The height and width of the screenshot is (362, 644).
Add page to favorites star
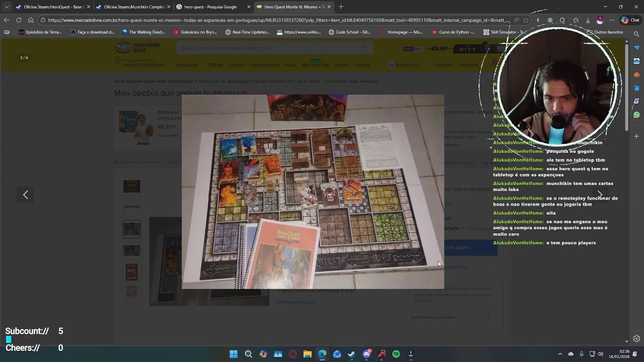pyautogui.click(x=526, y=20)
